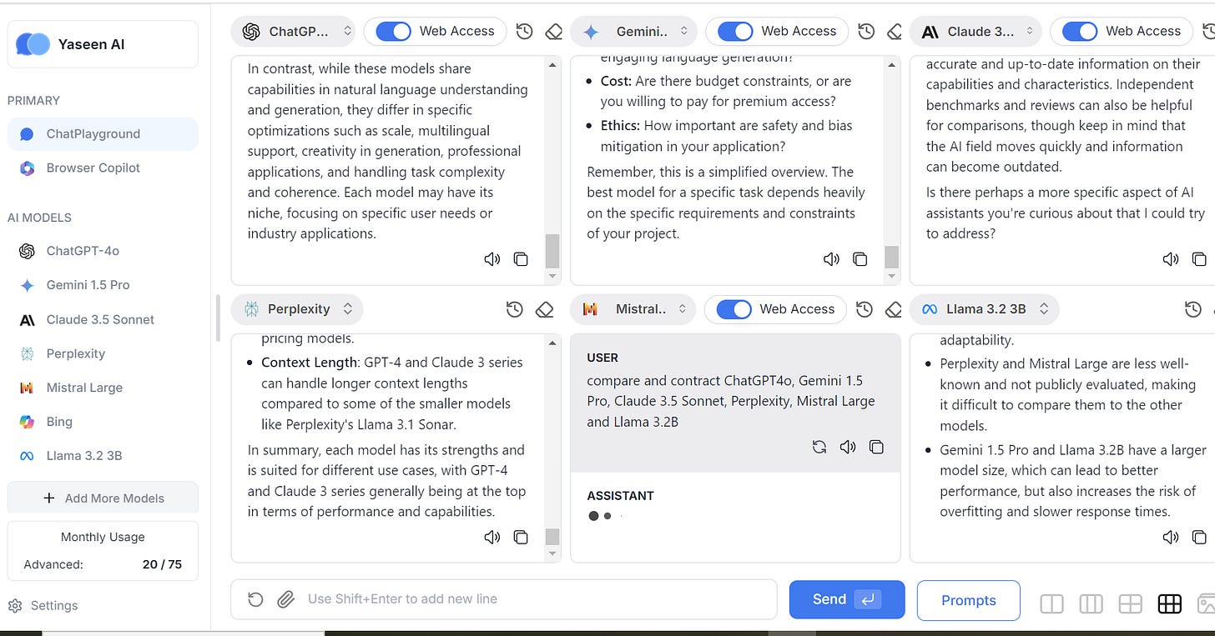Switch off Web Access for Mistral
Viewport: 1215px width, 636px height.
click(734, 309)
